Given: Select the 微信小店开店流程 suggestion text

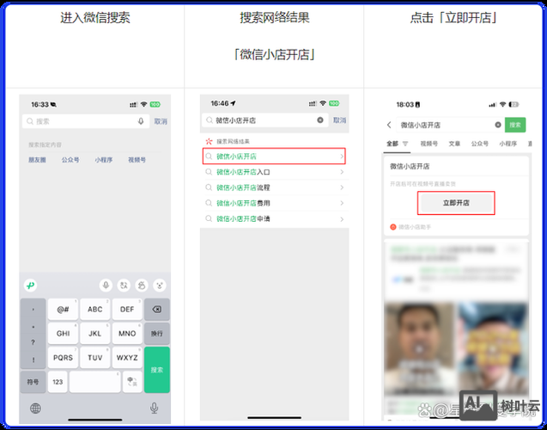Looking at the screenshot, I should point(243,187).
